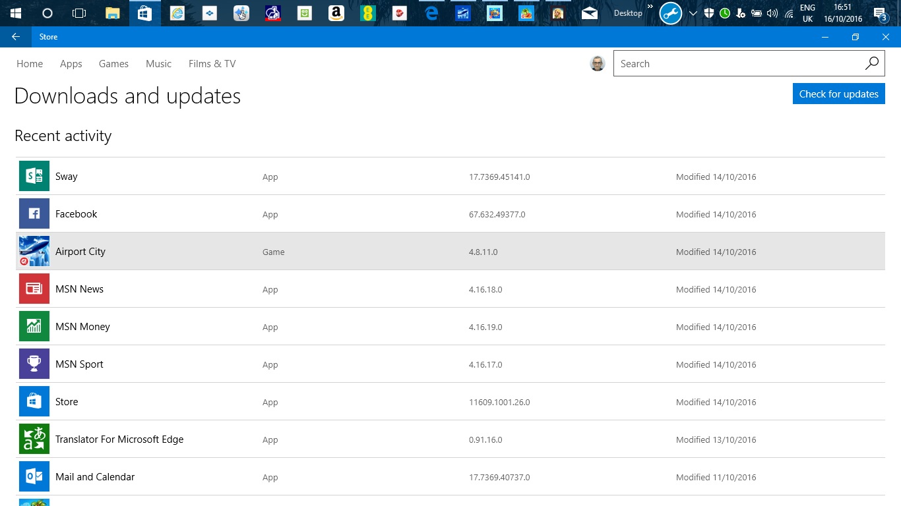Click version 4.16.19.0 in MSN Money row
Image resolution: width=901 pixels, height=506 pixels.
[x=485, y=327]
